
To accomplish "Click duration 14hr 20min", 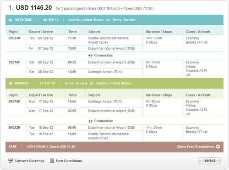I will (x=154, y=127).
